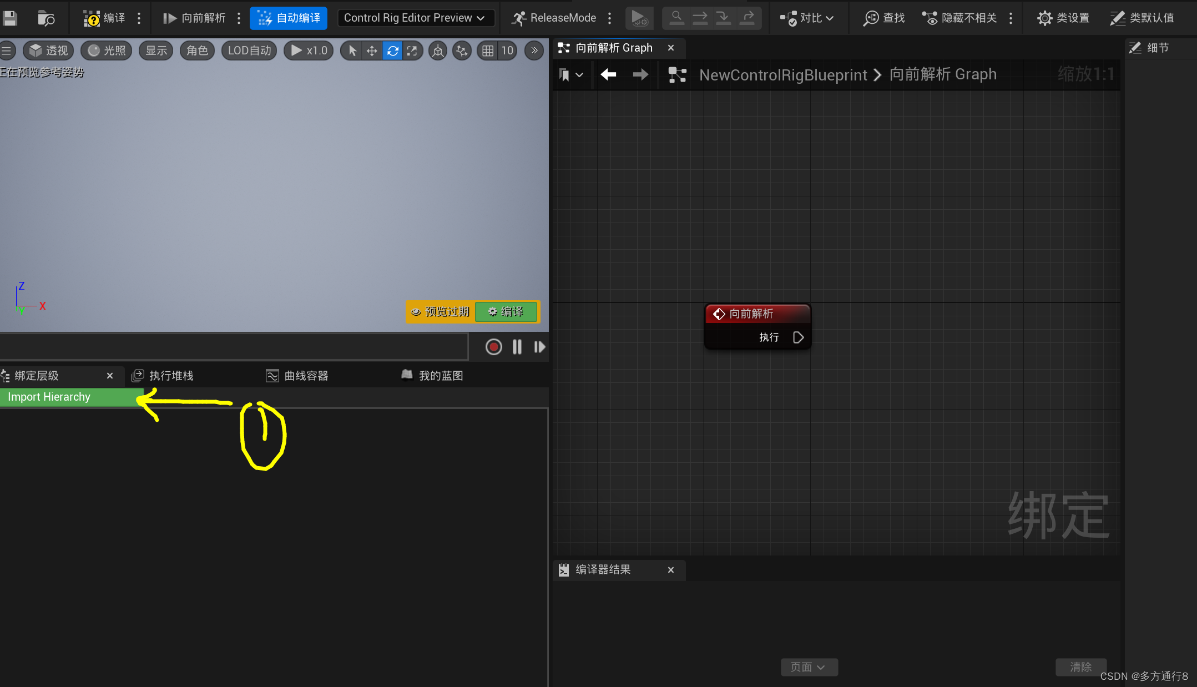The width and height of the screenshot is (1197, 687).
Task: Click the 执行 pin on 向前解析 node
Action: tap(798, 337)
